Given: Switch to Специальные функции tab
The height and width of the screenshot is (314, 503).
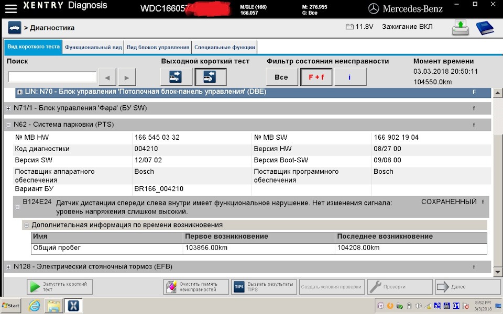Looking at the screenshot, I should 225,48.
